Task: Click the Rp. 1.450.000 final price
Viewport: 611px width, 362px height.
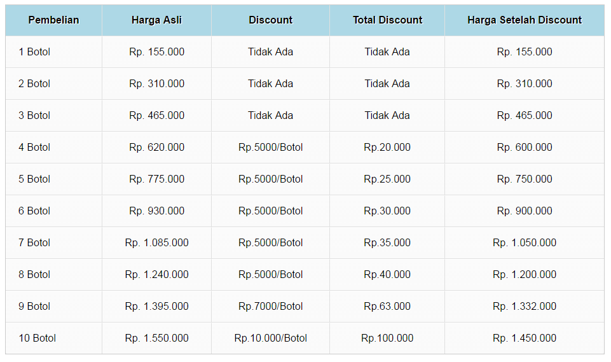Action: tap(524, 338)
